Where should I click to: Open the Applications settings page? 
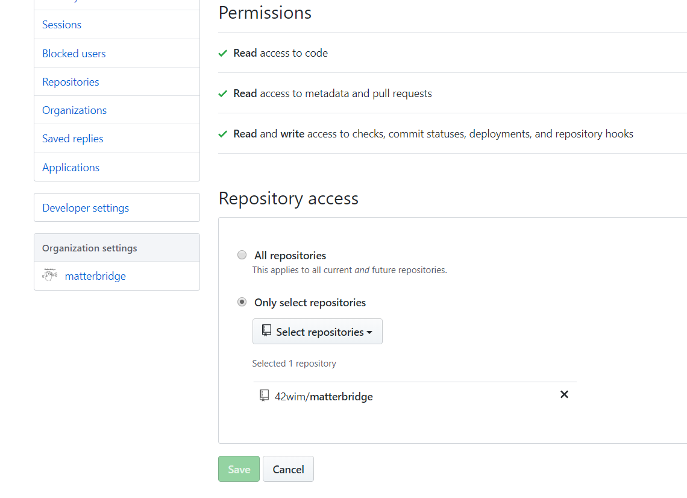coord(71,168)
